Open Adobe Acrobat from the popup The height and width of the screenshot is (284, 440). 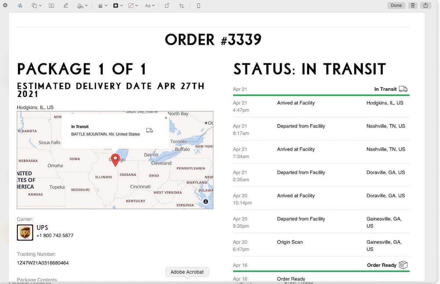(x=187, y=272)
